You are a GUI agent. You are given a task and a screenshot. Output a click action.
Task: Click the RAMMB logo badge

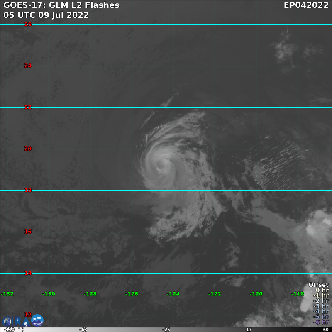[x=37, y=320]
